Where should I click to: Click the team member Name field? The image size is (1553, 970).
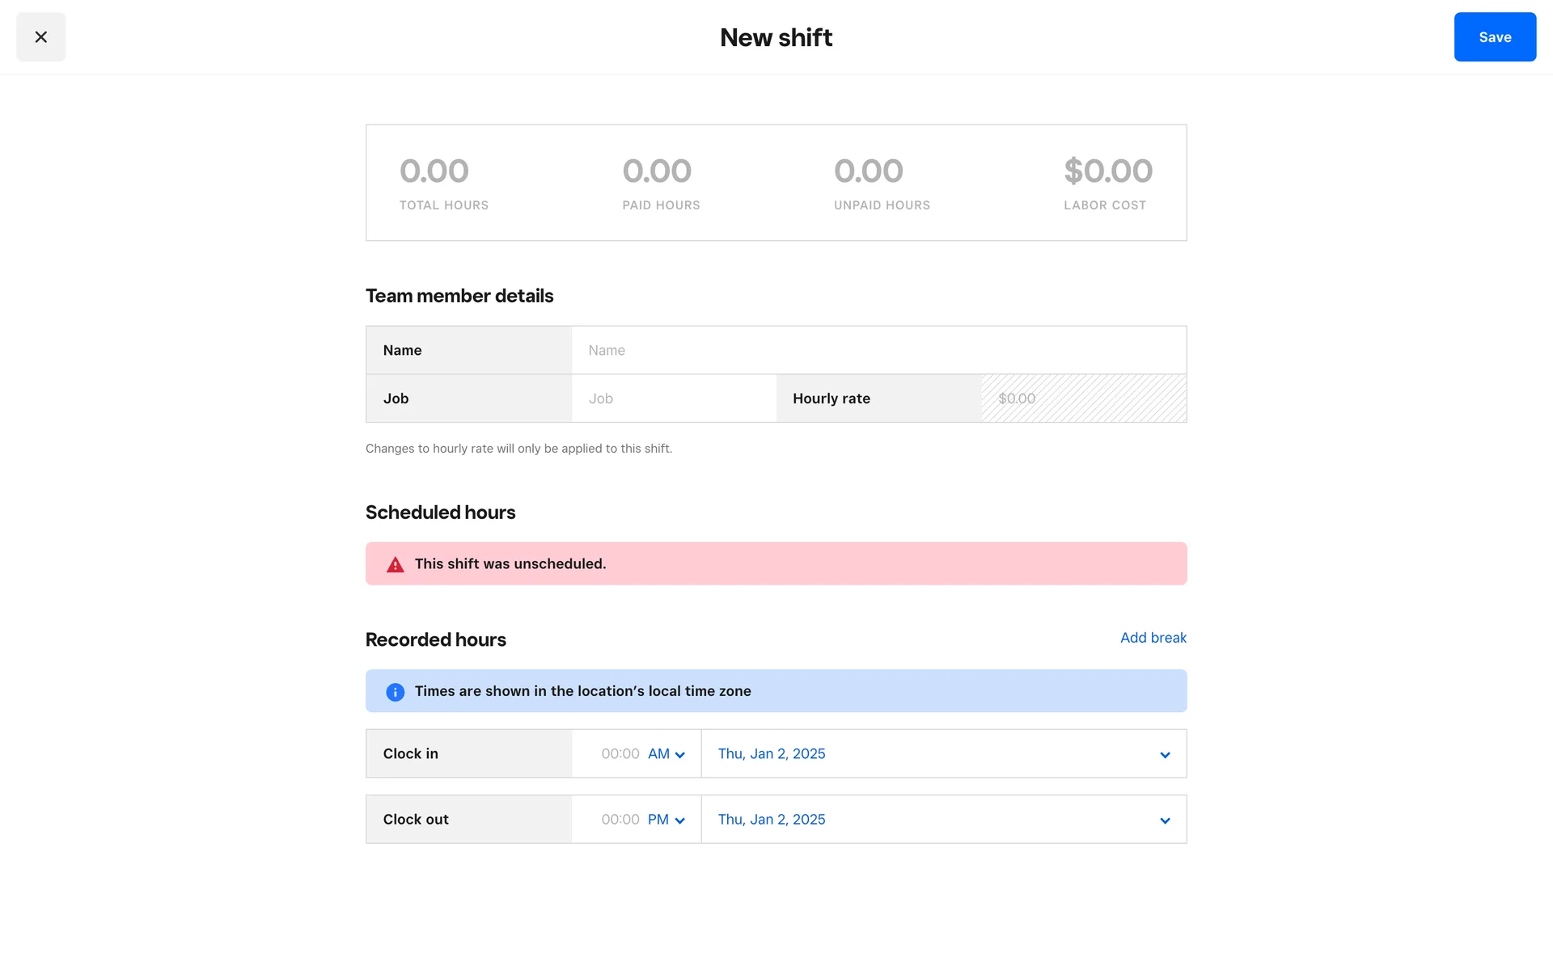(x=878, y=351)
